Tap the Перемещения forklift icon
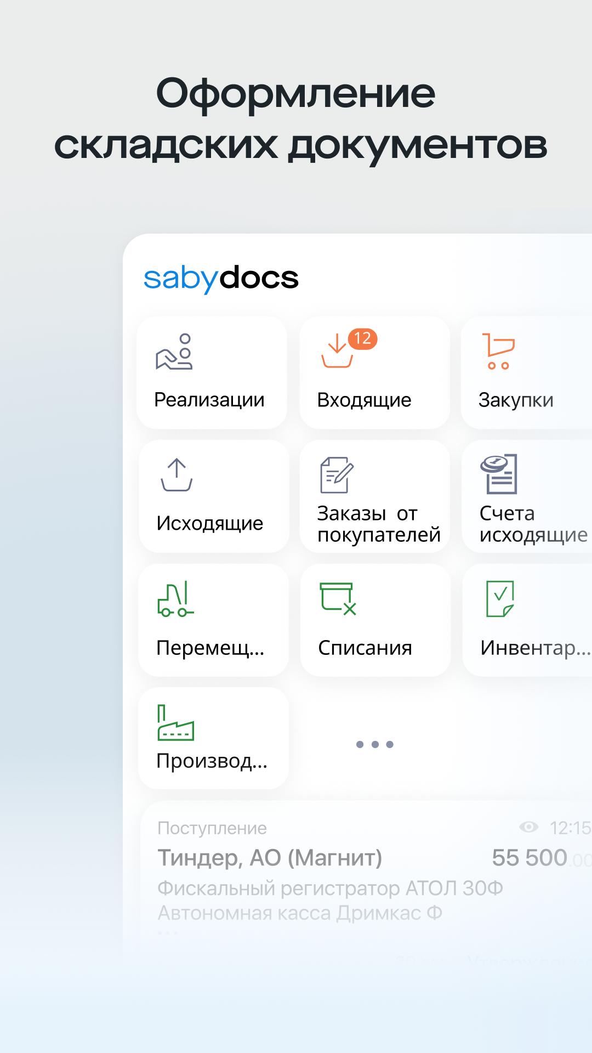Viewport: 592px width, 1053px height. pyautogui.click(x=175, y=599)
